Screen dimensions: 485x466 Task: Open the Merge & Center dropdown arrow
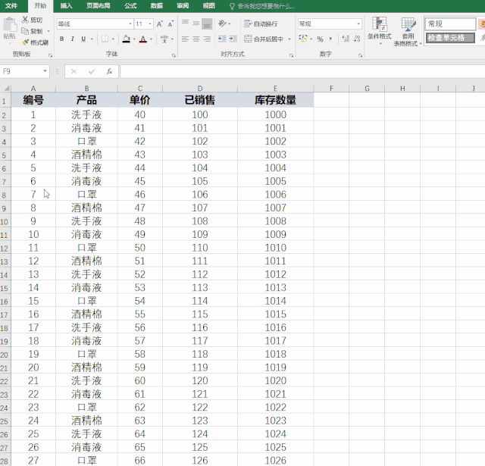click(289, 39)
